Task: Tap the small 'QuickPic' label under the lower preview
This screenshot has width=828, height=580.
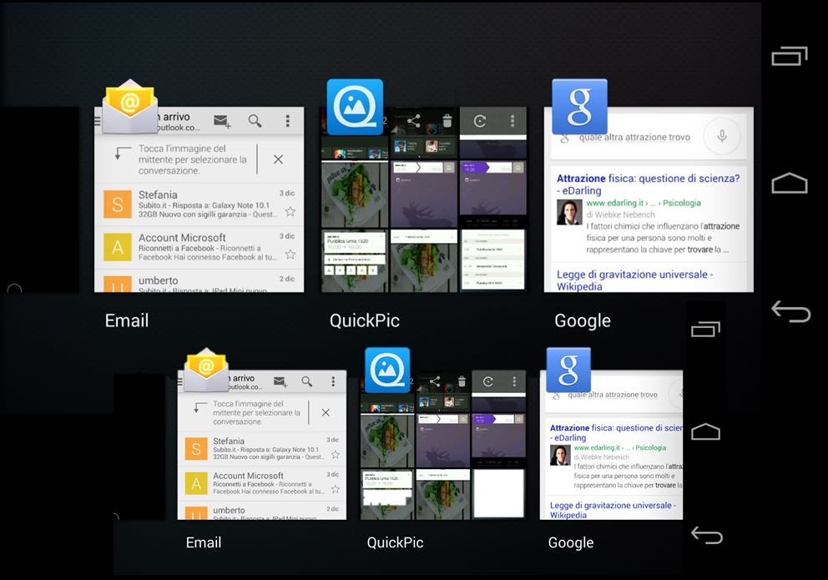Action: click(x=395, y=542)
